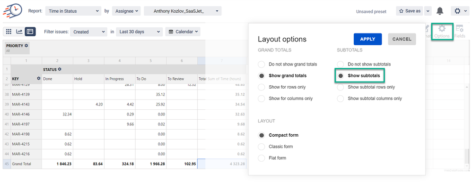The image size is (472, 188).
Task: Click grand total cell 83.64
Action: pos(88,164)
